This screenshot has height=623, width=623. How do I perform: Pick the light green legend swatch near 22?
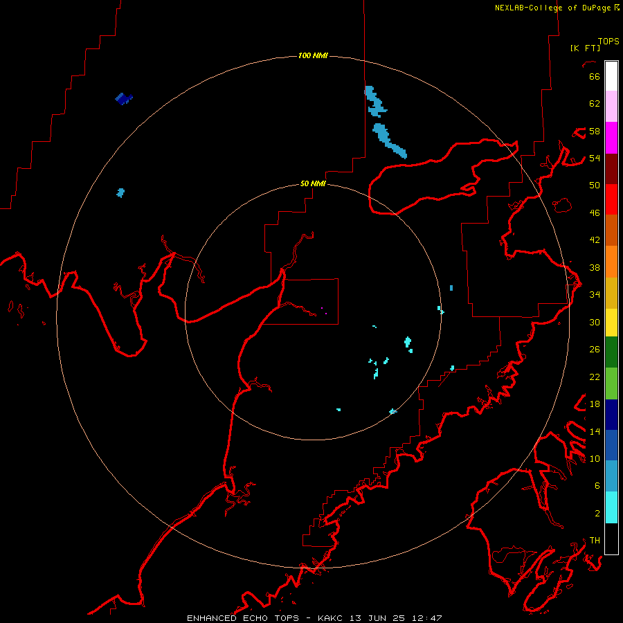(x=611, y=383)
